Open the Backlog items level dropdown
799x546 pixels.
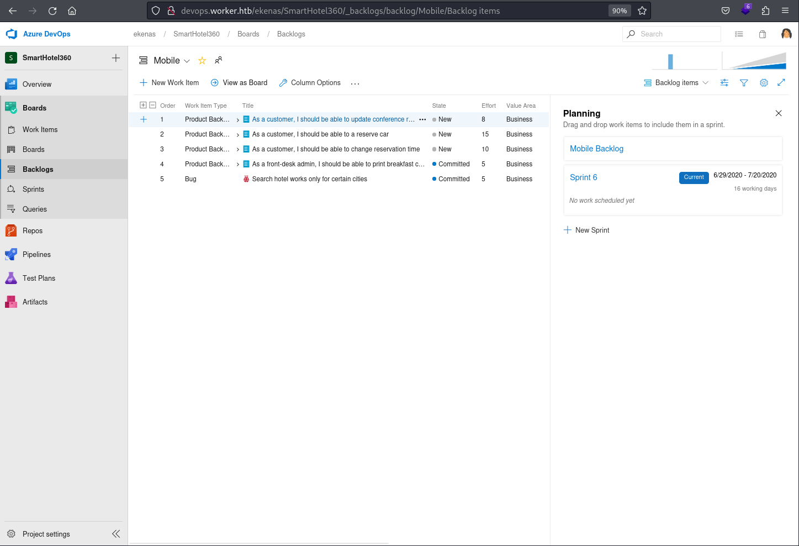676,83
